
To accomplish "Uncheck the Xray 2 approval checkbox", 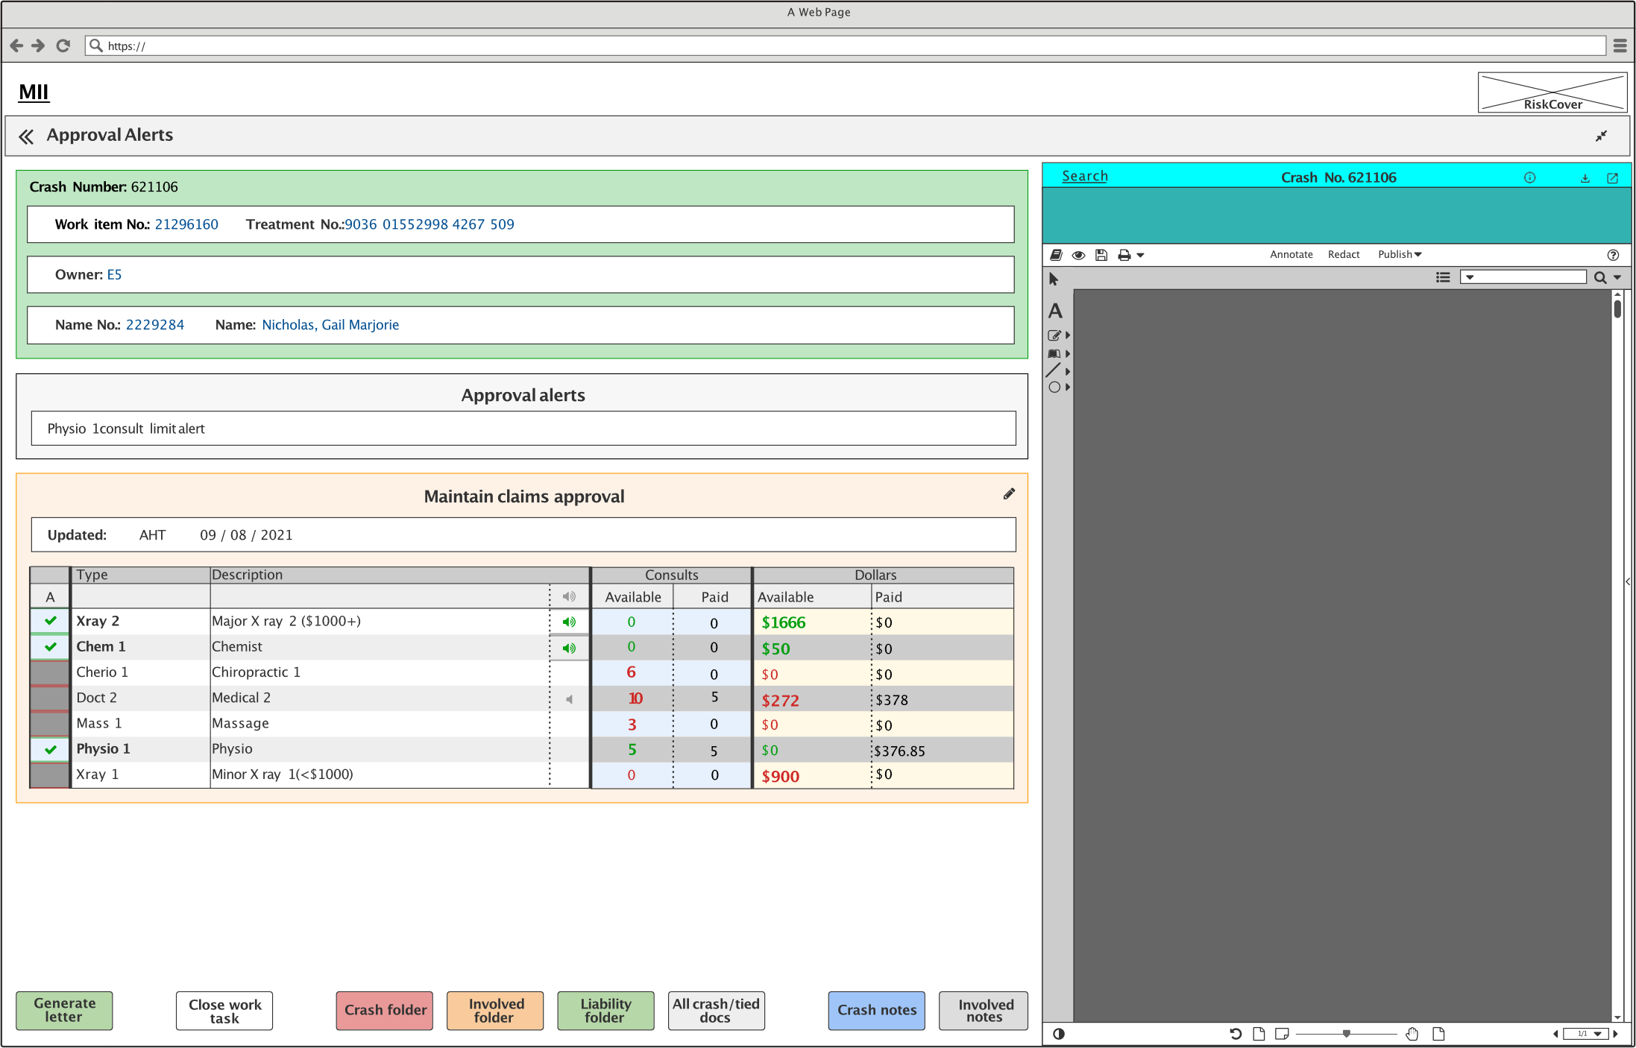I will pos(51,621).
